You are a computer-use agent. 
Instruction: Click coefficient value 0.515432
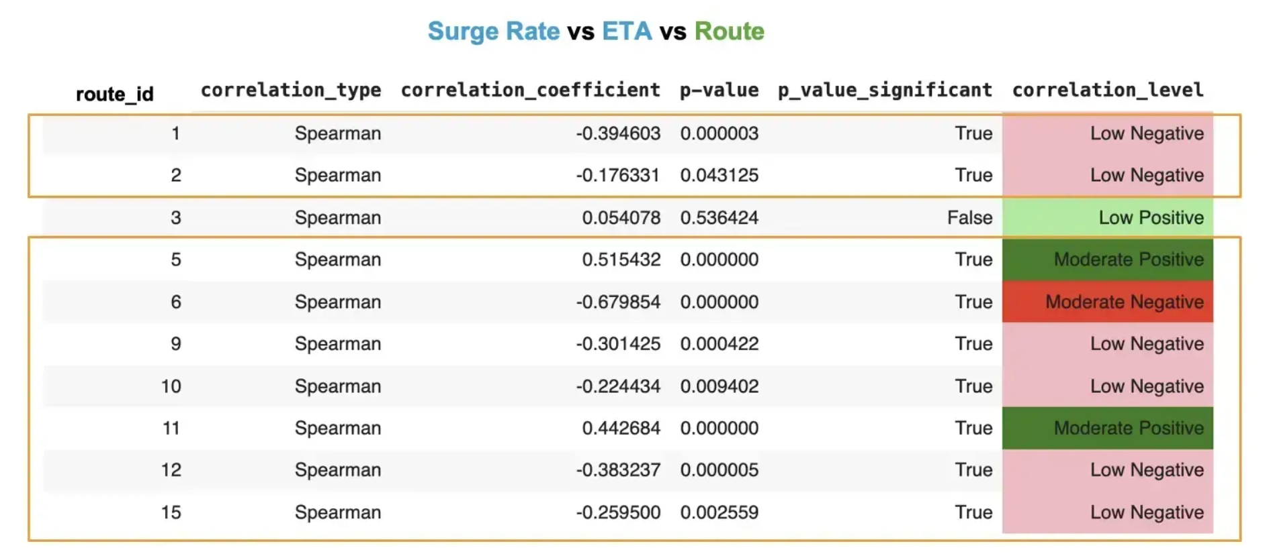621,260
